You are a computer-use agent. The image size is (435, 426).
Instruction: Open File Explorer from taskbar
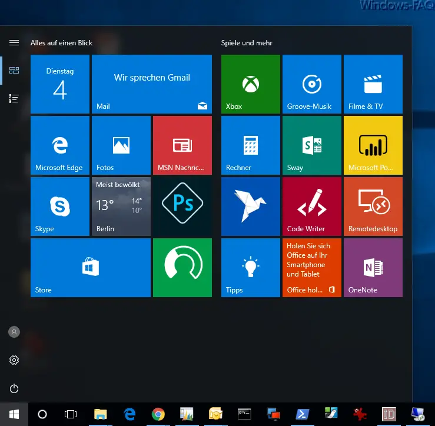pyautogui.click(x=101, y=414)
